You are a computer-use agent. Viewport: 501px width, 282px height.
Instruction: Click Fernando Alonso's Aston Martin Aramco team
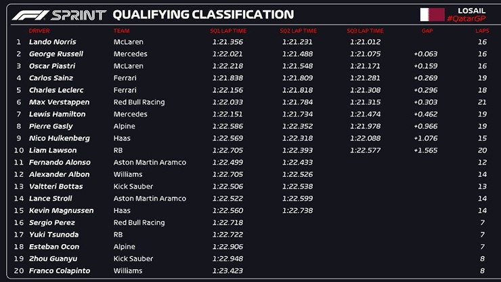(x=150, y=163)
